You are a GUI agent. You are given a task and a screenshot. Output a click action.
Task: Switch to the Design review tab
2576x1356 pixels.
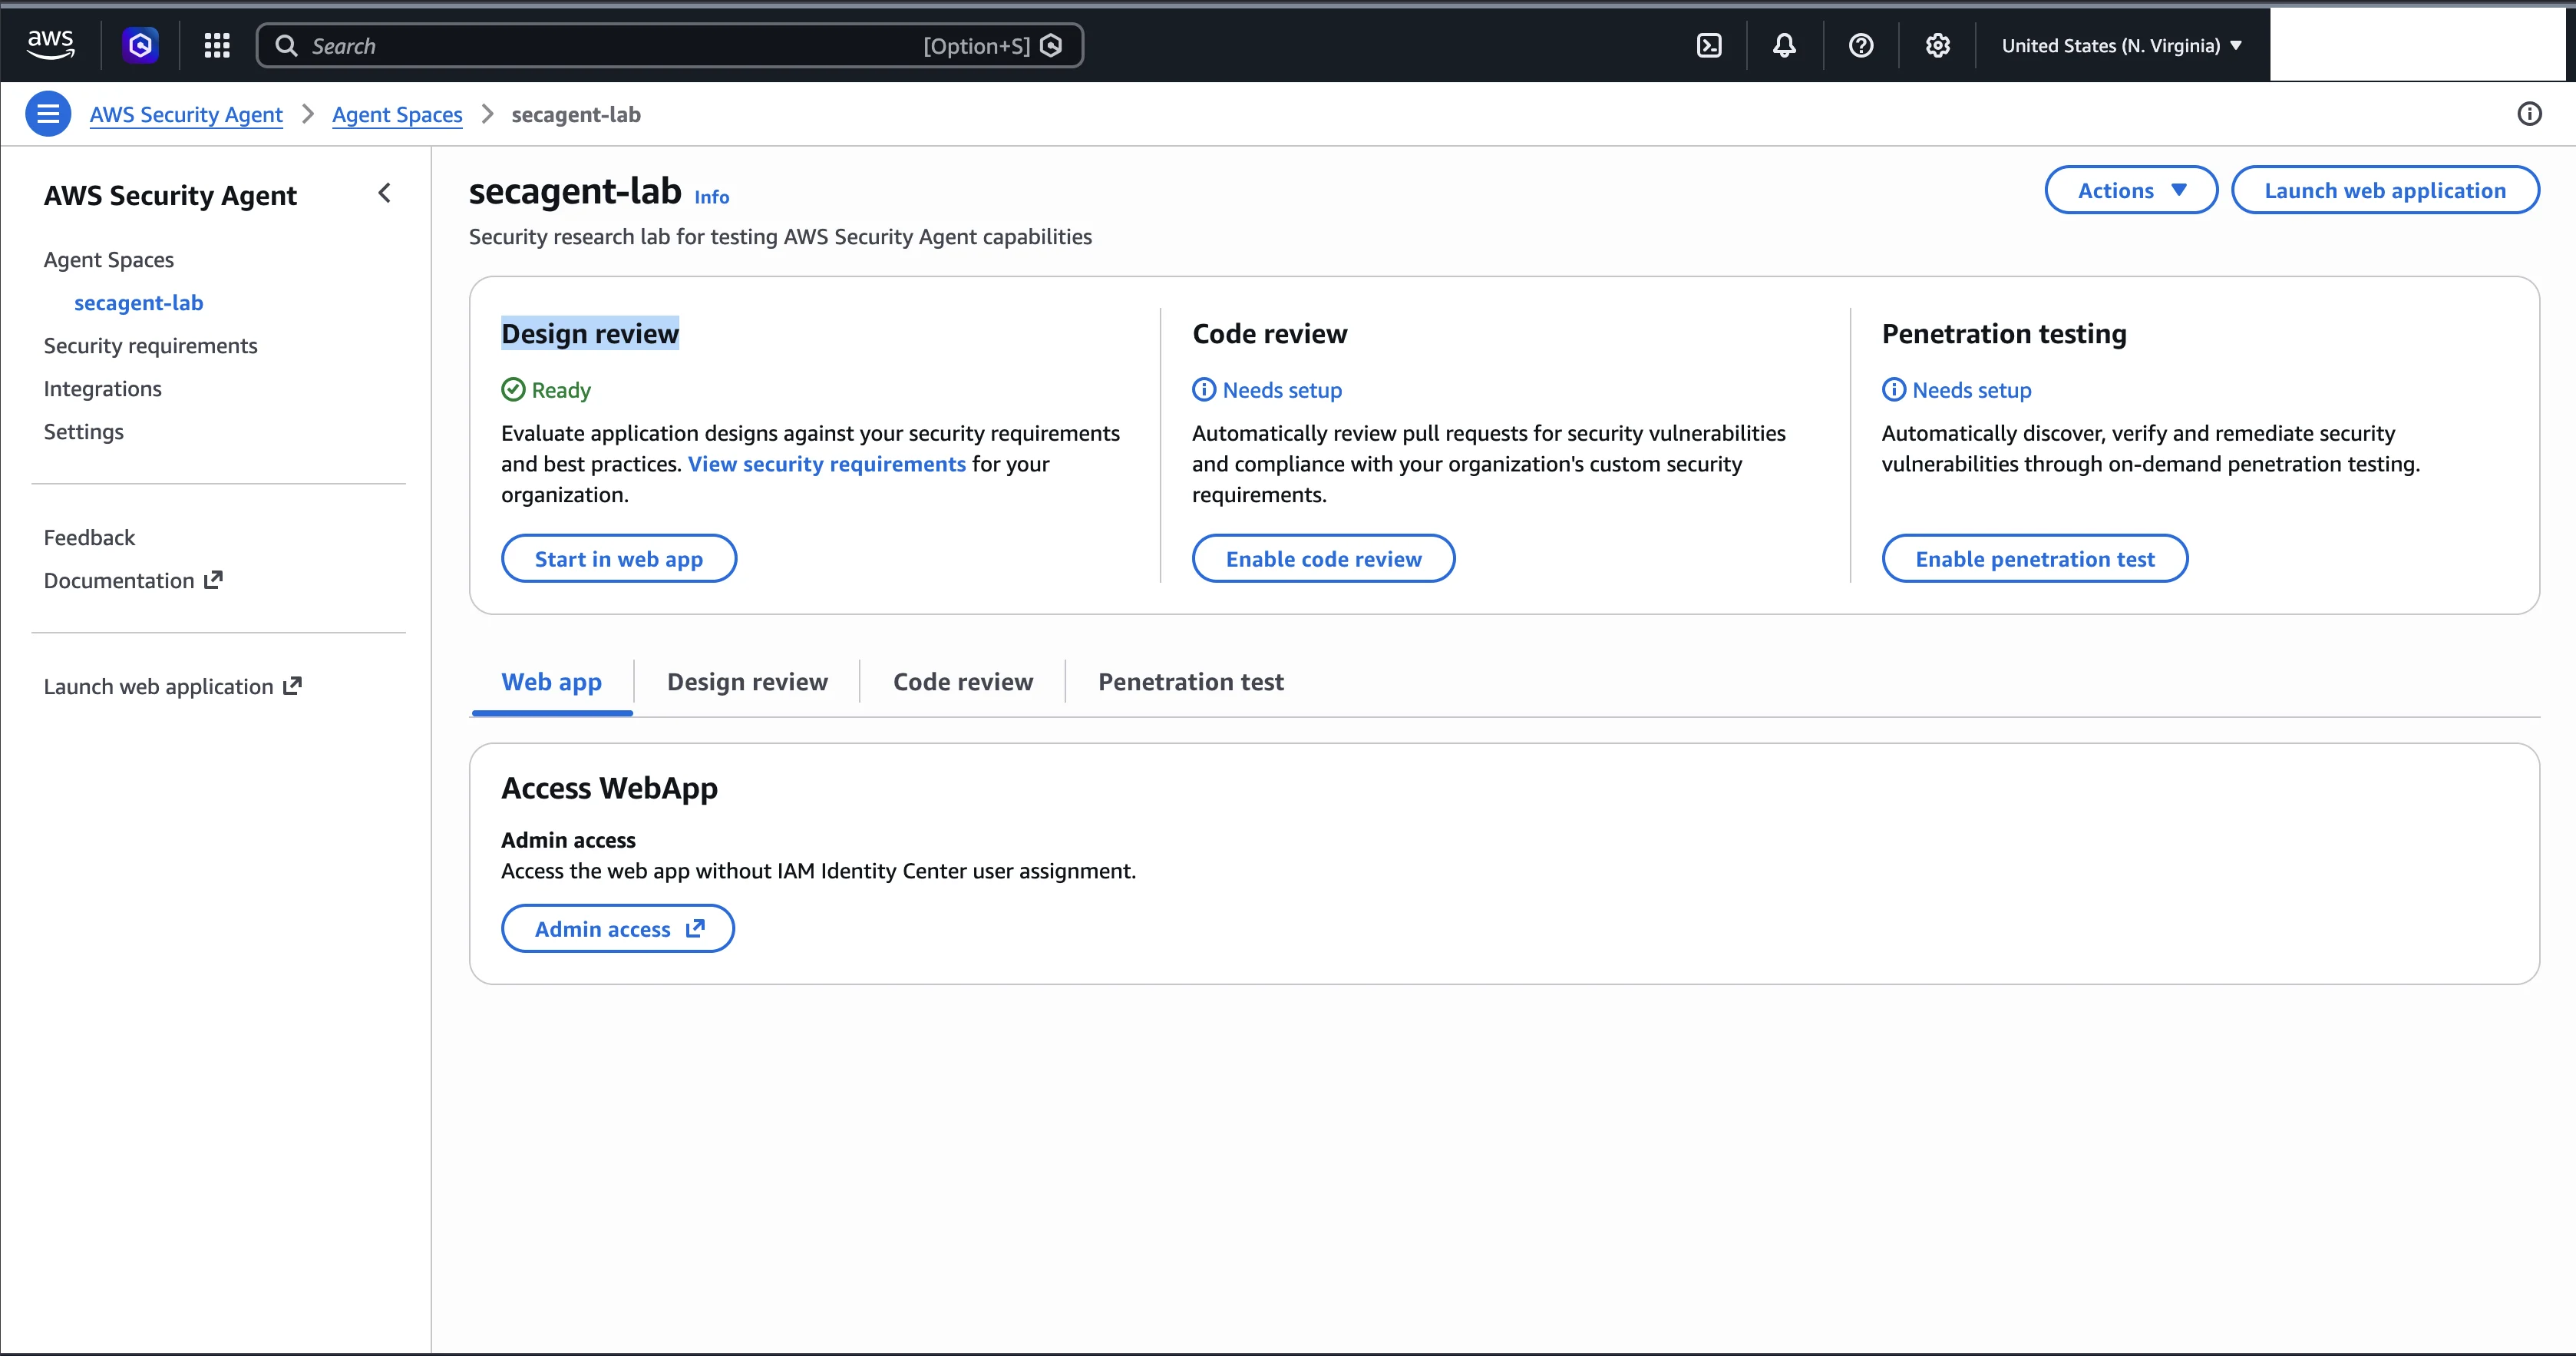coord(747,682)
